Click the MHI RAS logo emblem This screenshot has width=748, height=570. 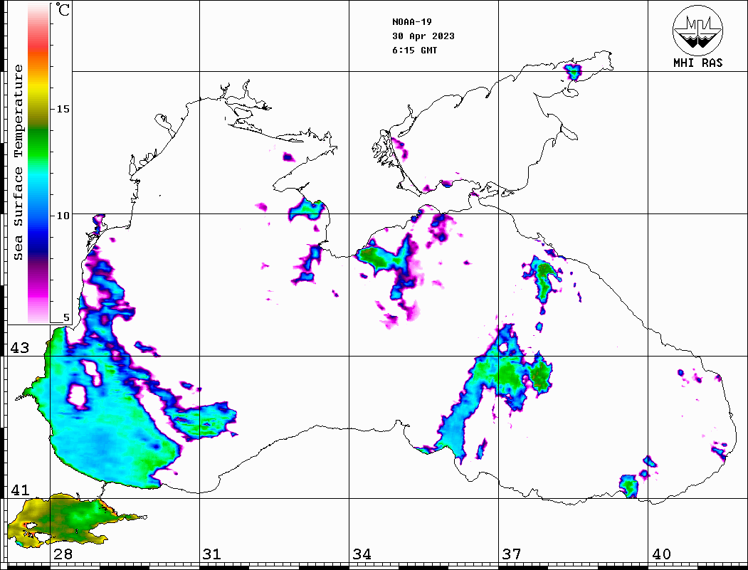tap(697, 30)
